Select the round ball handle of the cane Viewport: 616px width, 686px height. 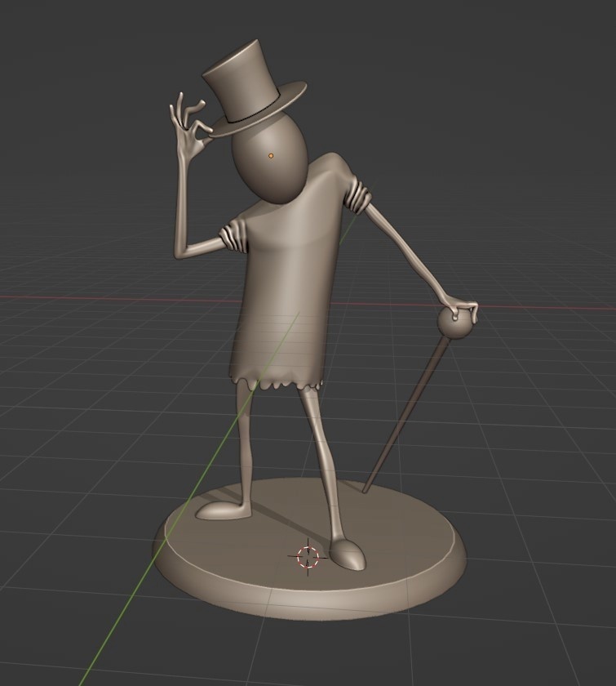coord(455,323)
